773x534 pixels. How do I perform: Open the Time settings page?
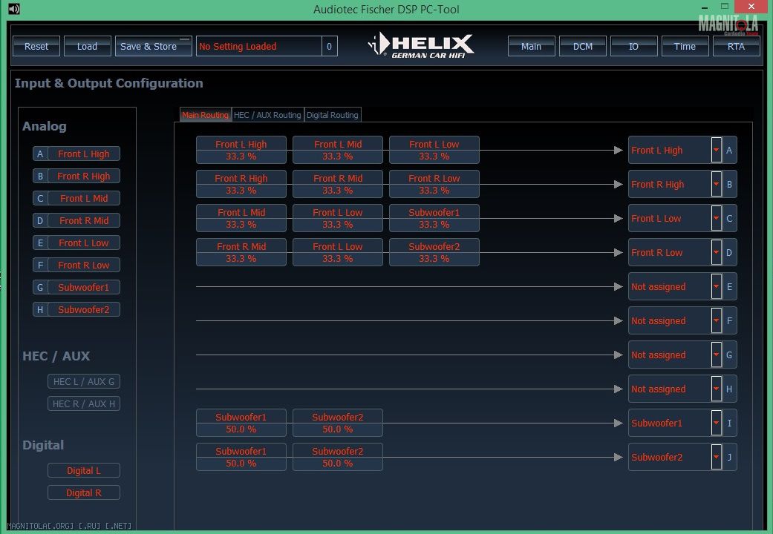click(685, 46)
